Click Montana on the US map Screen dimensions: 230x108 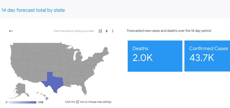tap(34, 48)
